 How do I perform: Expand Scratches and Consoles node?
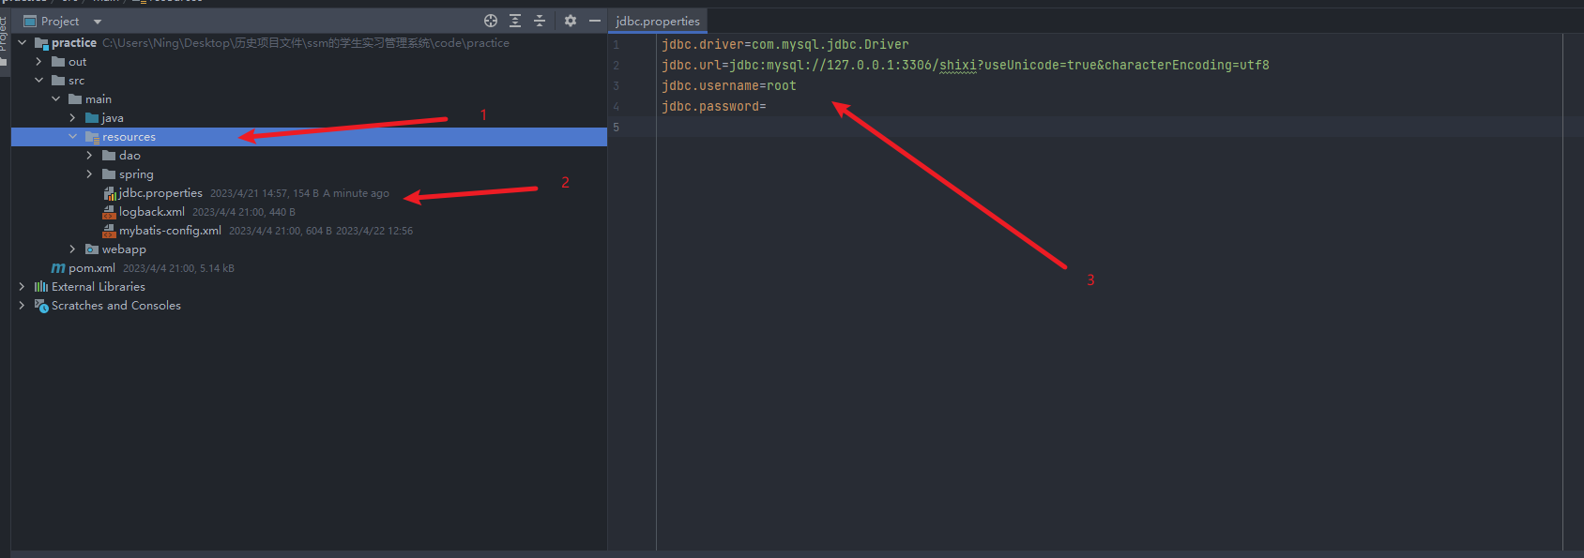coord(22,306)
